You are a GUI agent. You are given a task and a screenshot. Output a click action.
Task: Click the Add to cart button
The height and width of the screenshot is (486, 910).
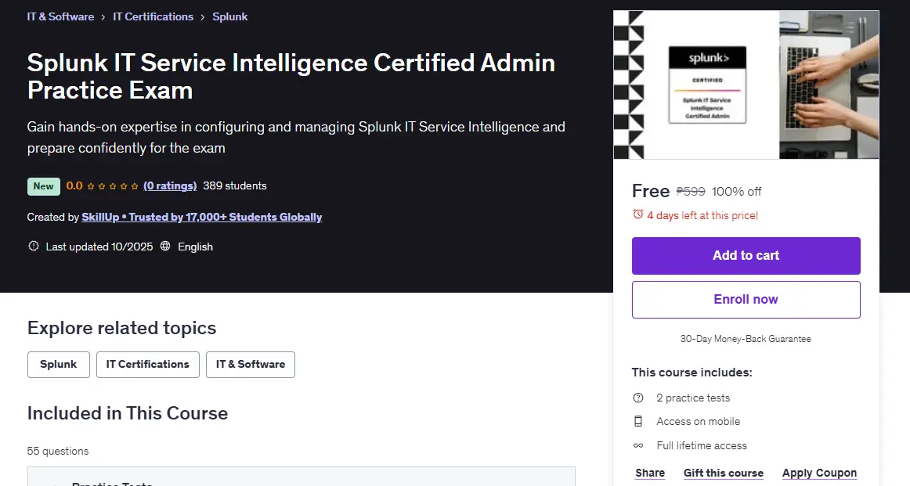click(x=746, y=256)
